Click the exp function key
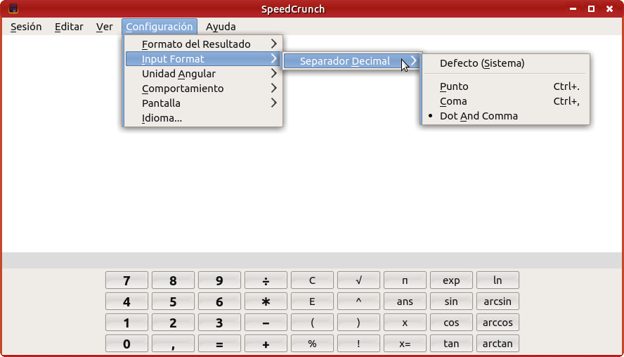Screen dimensions: 624x357 (451, 280)
